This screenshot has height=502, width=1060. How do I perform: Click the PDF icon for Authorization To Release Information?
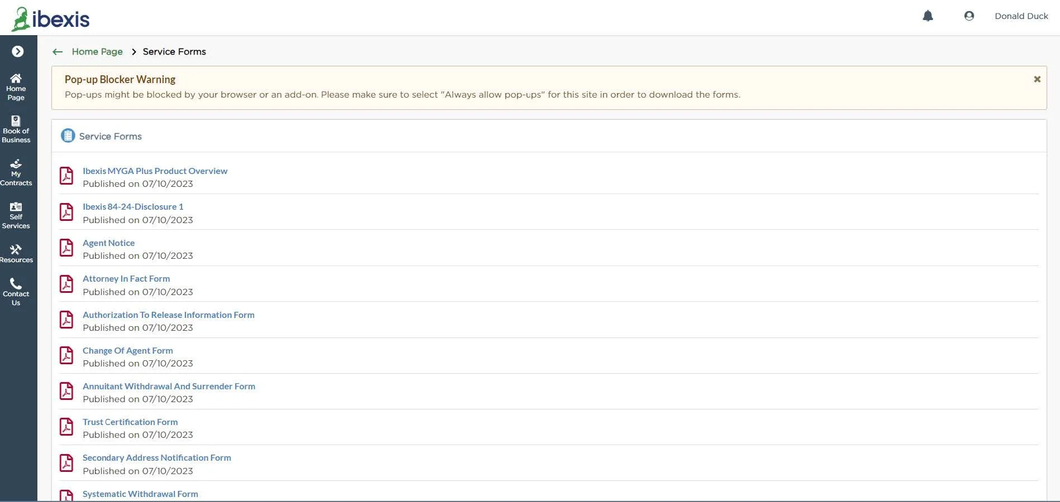pos(66,320)
